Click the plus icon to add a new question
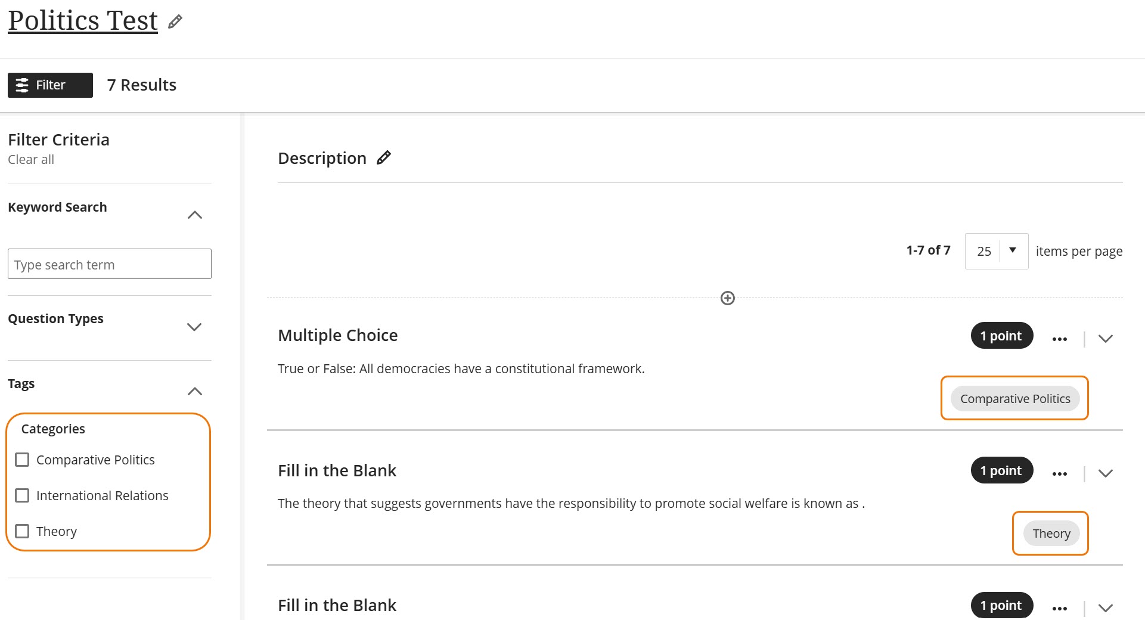This screenshot has width=1145, height=620. pyautogui.click(x=727, y=298)
